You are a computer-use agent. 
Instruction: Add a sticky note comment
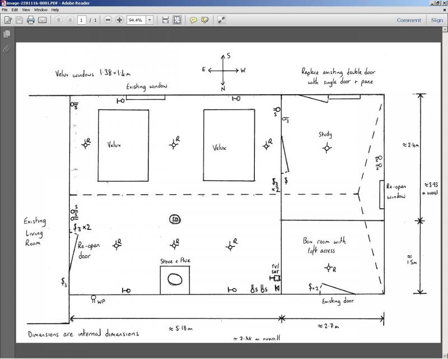pyautogui.click(x=193, y=20)
